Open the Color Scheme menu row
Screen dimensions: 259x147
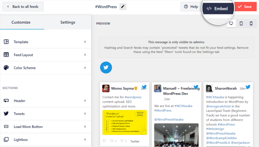pos(45,68)
